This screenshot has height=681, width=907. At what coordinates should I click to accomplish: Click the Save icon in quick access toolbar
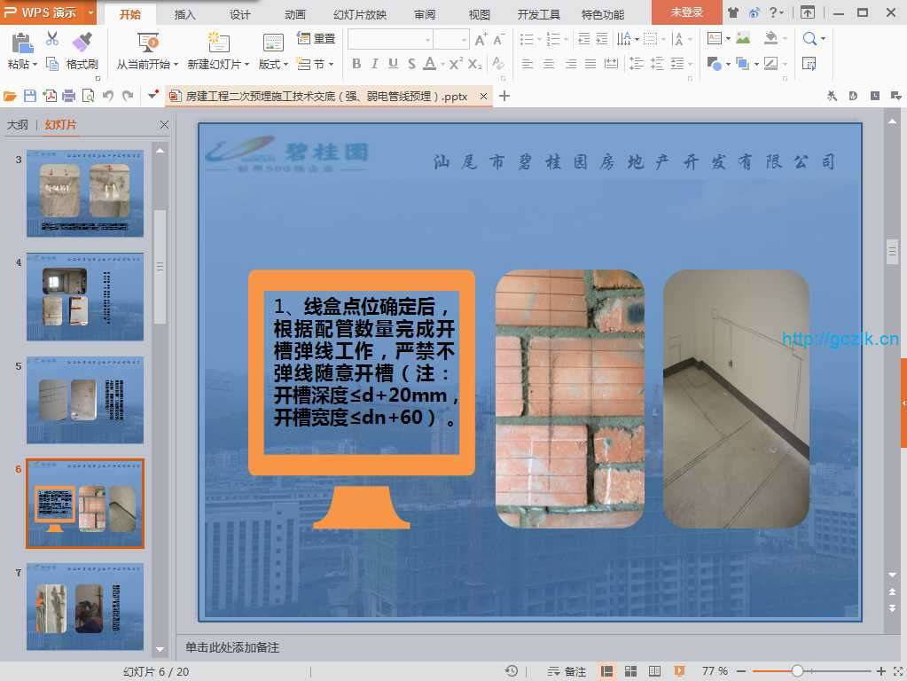(30, 96)
